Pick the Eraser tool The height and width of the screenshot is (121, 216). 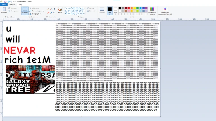[x=48, y=13]
